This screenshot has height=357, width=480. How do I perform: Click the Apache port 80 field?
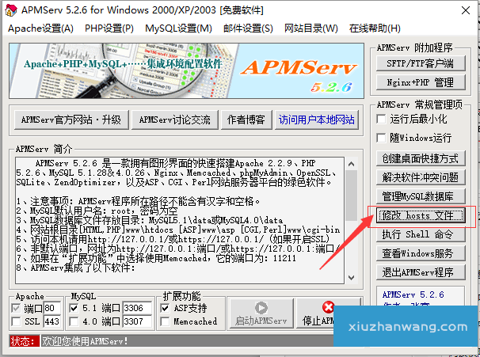point(52,308)
